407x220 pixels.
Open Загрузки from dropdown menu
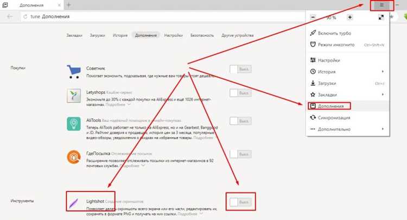347,83
